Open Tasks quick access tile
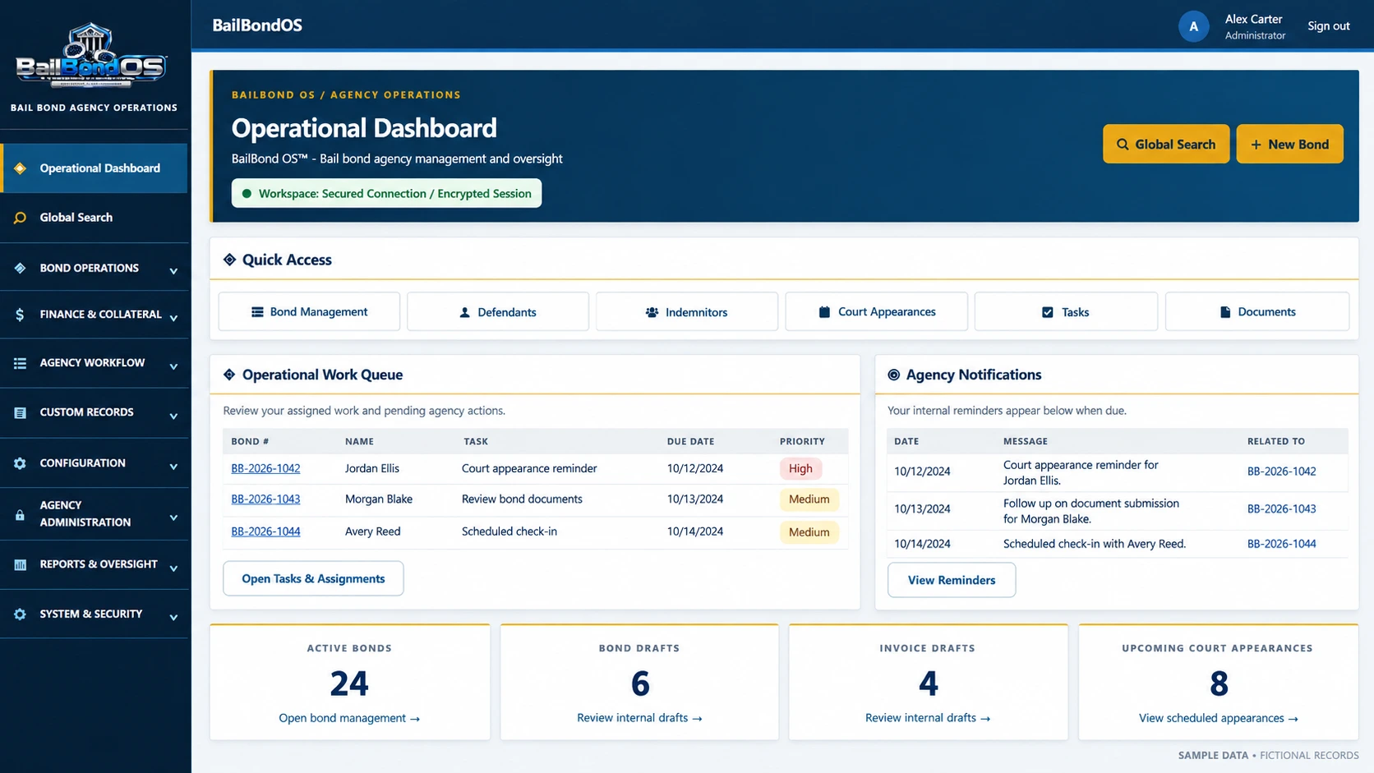Viewport: 1374px width, 773px height. (x=1066, y=312)
